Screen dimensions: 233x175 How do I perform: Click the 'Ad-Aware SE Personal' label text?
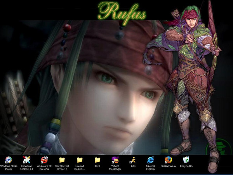44,168
